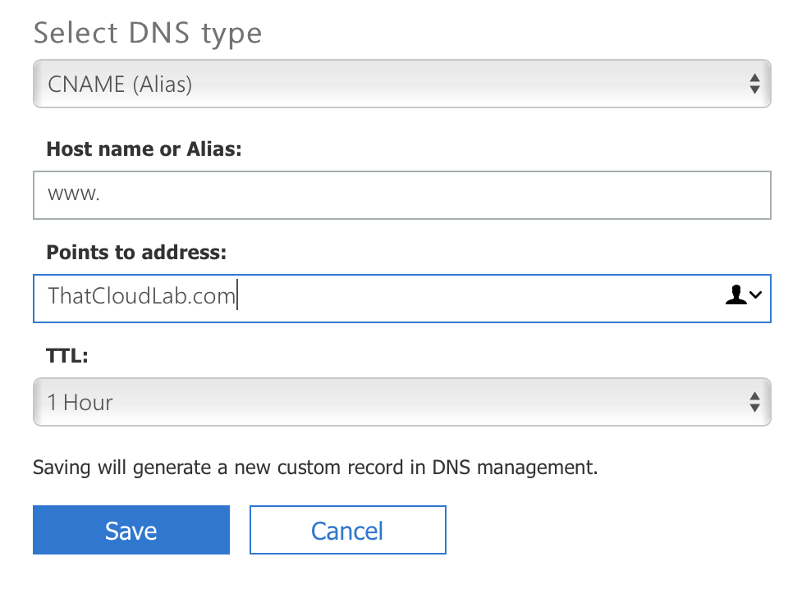This screenshot has width=811, height=607.
Task: Place cursor in the 'ThatCloudLab.com' text
Action: tap(141, 297)
